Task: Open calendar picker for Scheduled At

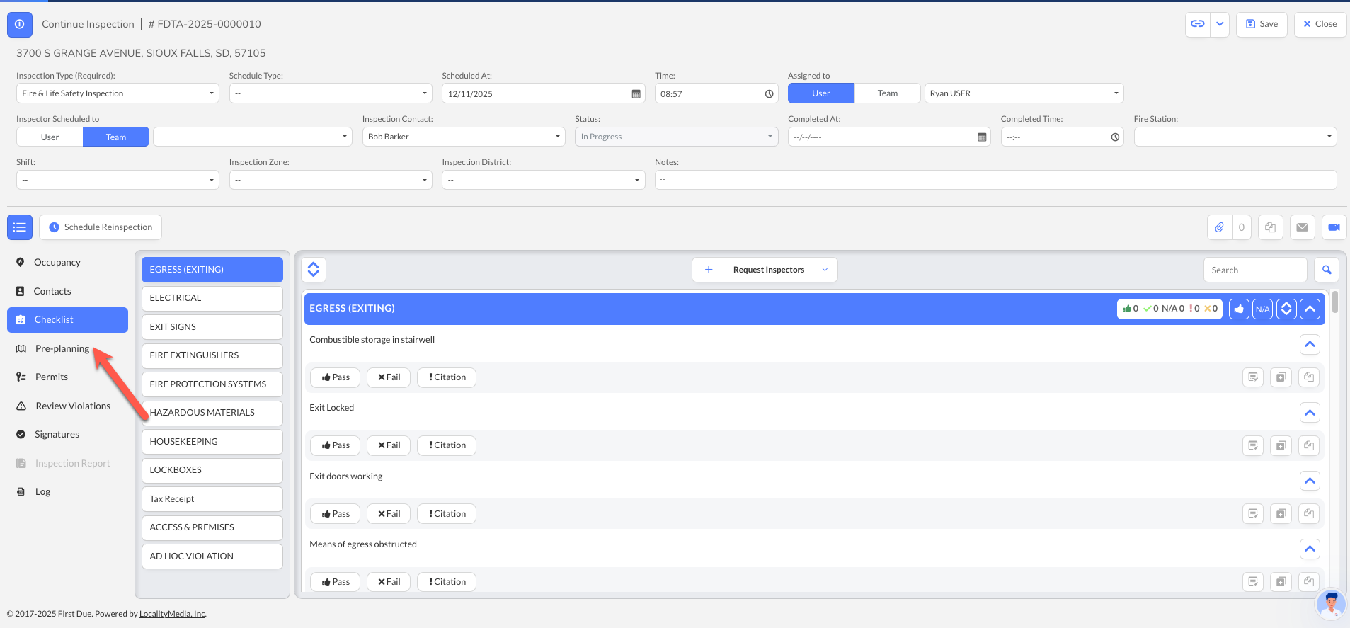Action: (x=636, y=94)
